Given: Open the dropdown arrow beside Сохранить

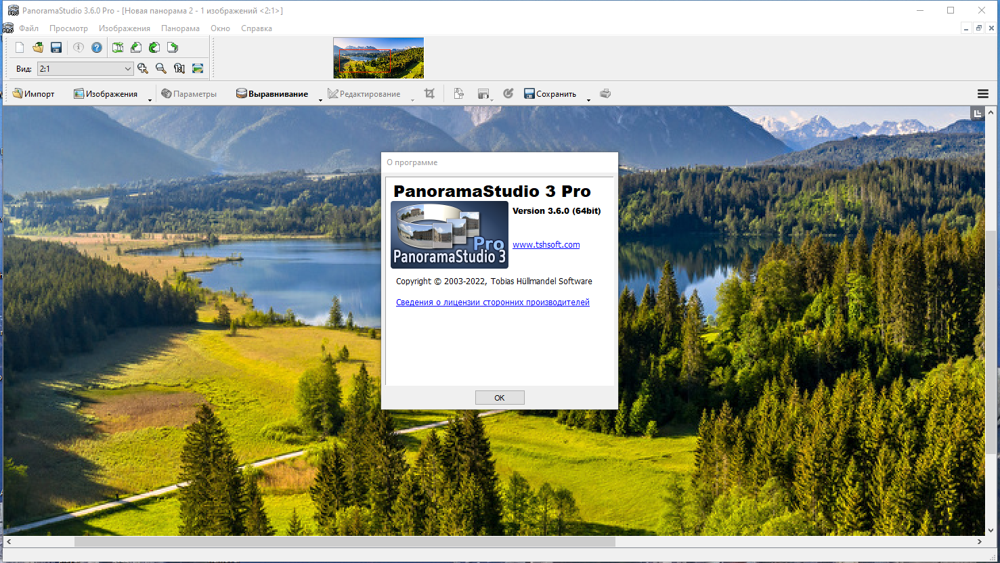Looking at the screenshot, I should coord(588,99).
